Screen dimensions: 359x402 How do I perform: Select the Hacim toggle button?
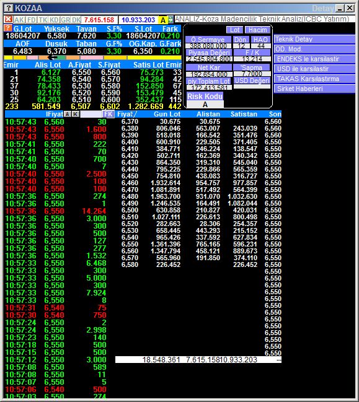point(257,30)
